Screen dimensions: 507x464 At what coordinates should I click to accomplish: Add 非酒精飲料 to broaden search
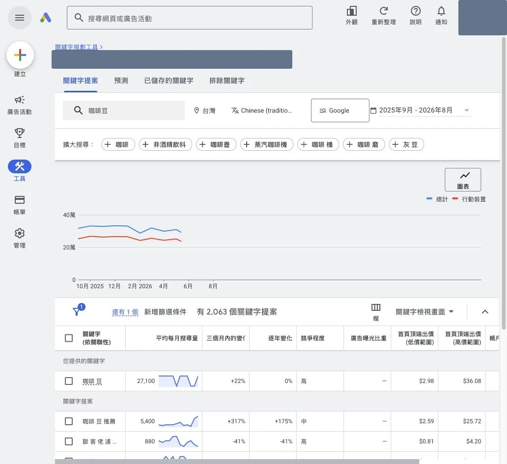tap(165, 144)
